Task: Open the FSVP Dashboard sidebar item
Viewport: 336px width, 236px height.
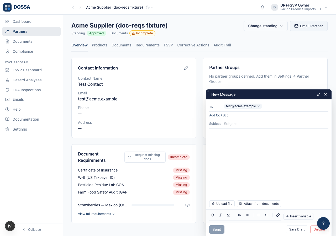Action: coord(31,70)
